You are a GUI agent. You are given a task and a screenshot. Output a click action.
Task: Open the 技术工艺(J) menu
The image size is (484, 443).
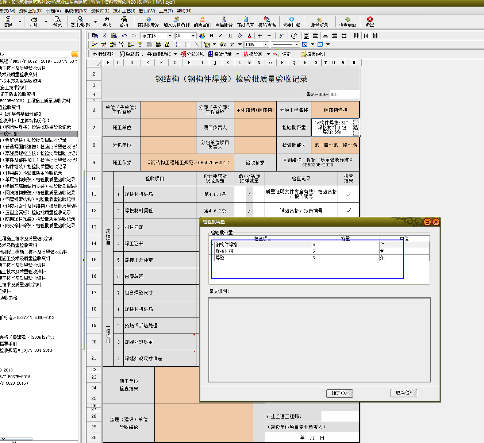tap(124, 11)
